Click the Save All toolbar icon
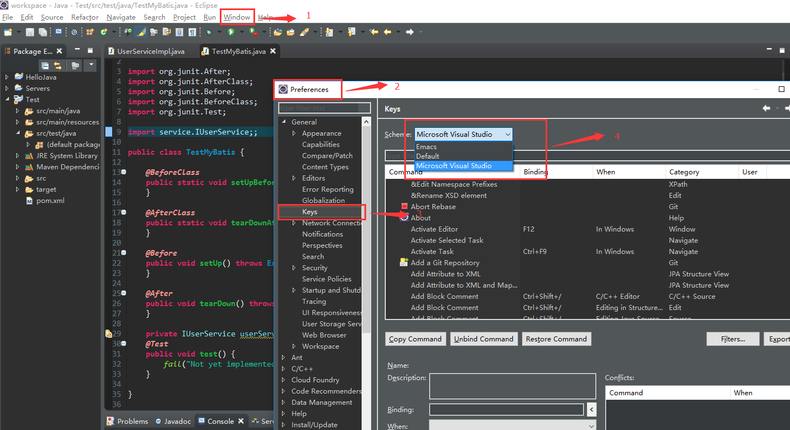 [x=43, y=32]
